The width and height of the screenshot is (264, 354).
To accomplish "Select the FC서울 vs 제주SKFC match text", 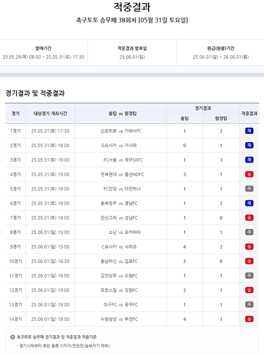I will coord(123,160).
